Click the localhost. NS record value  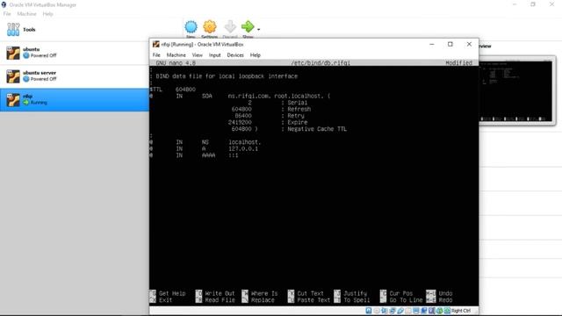(x=244, y=142)
